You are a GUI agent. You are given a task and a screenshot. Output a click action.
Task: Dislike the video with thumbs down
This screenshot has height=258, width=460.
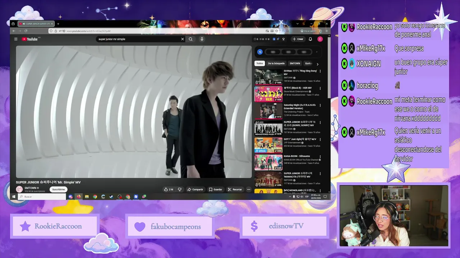pos(180,189)
